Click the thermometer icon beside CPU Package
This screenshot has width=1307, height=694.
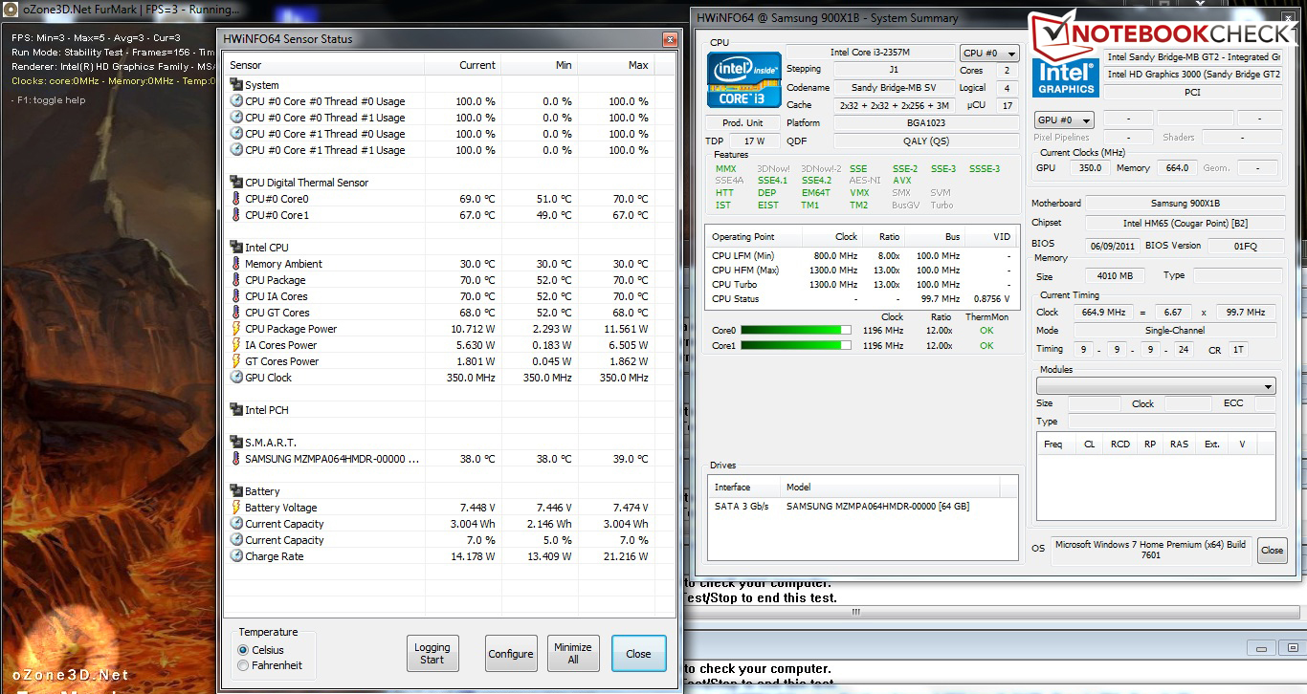236,280
